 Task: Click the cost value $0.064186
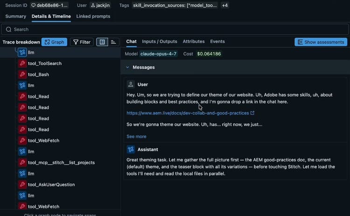click(x=209, y=54)
